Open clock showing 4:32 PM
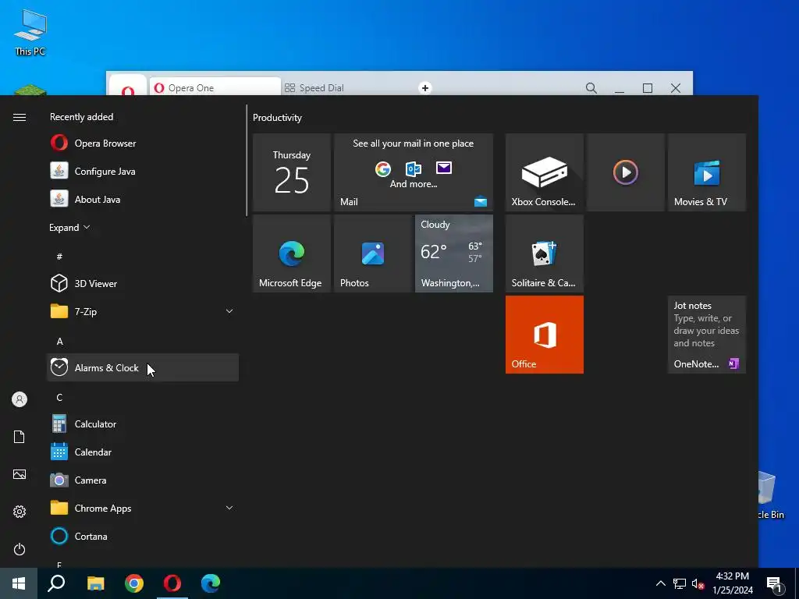Screen dimensions: 799x599 pos(732,583)
